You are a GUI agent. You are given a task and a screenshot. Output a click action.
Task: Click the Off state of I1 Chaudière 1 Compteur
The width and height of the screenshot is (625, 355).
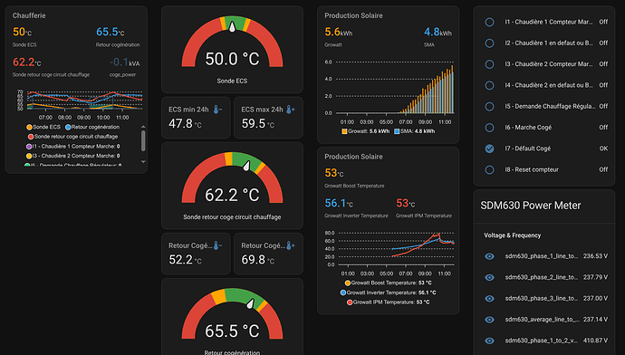603,22
